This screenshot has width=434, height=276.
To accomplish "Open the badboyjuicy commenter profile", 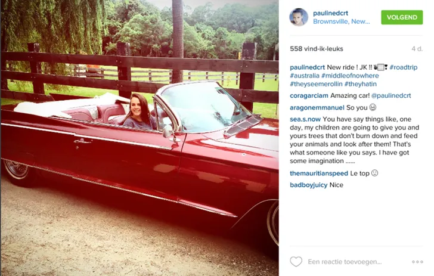I will pos(309,185).
